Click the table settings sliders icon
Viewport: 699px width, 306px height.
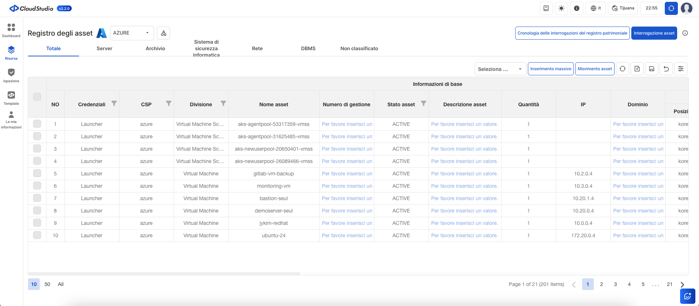681,69
